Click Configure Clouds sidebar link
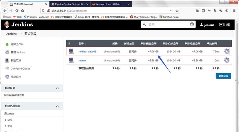Image resolution: width=239 pixels, height=132 pixels. coord(20,69)
